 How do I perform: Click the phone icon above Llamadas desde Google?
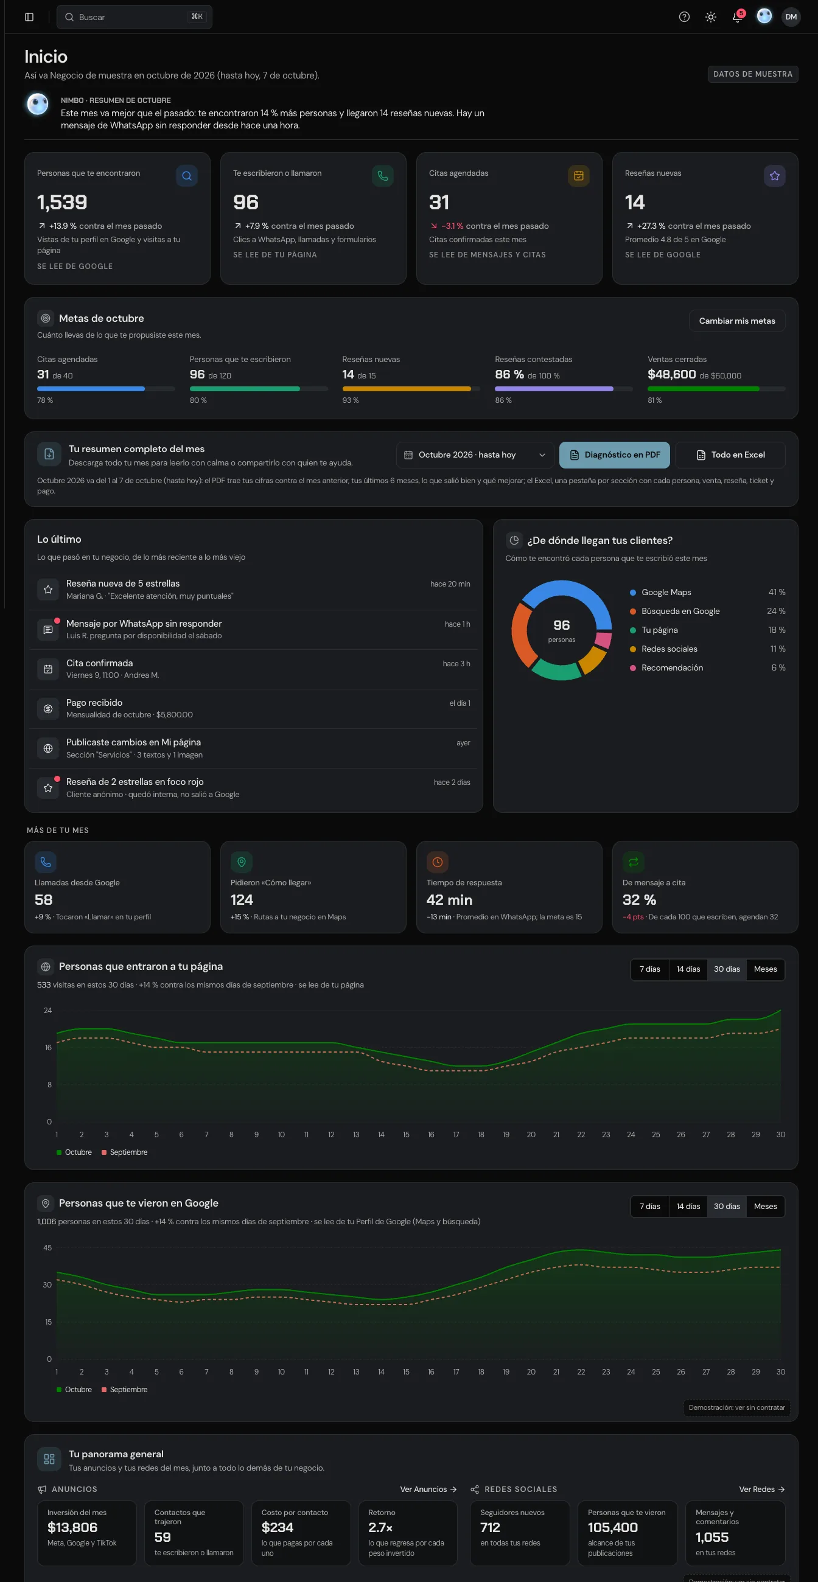click(46, 862)
